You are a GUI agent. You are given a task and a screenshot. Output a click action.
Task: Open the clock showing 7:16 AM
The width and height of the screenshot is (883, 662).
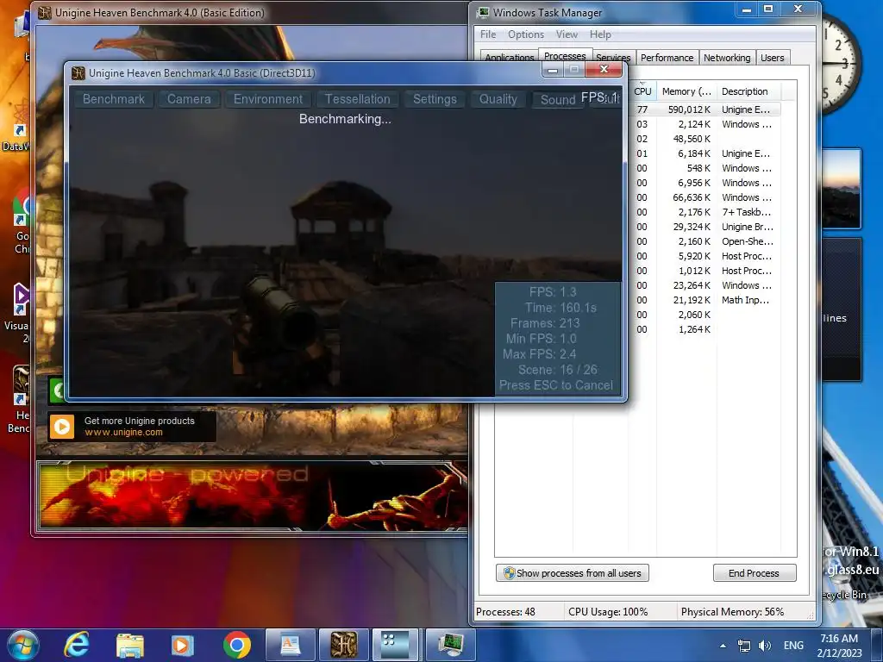(x=839, y=646)
